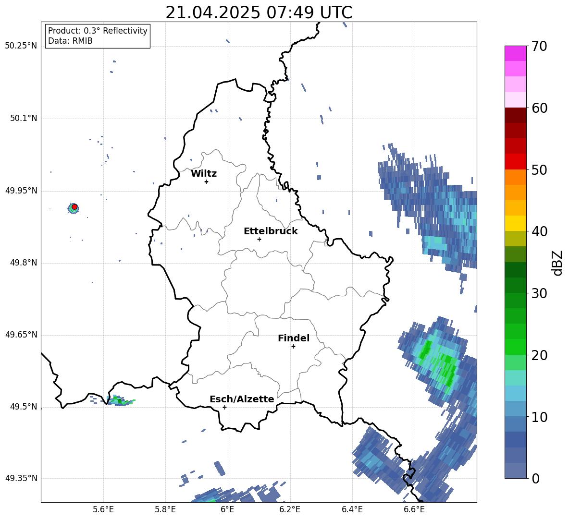Pick the orange swatch just below 50 dBZ
This screenshot has height=519, width=569.
515,177
